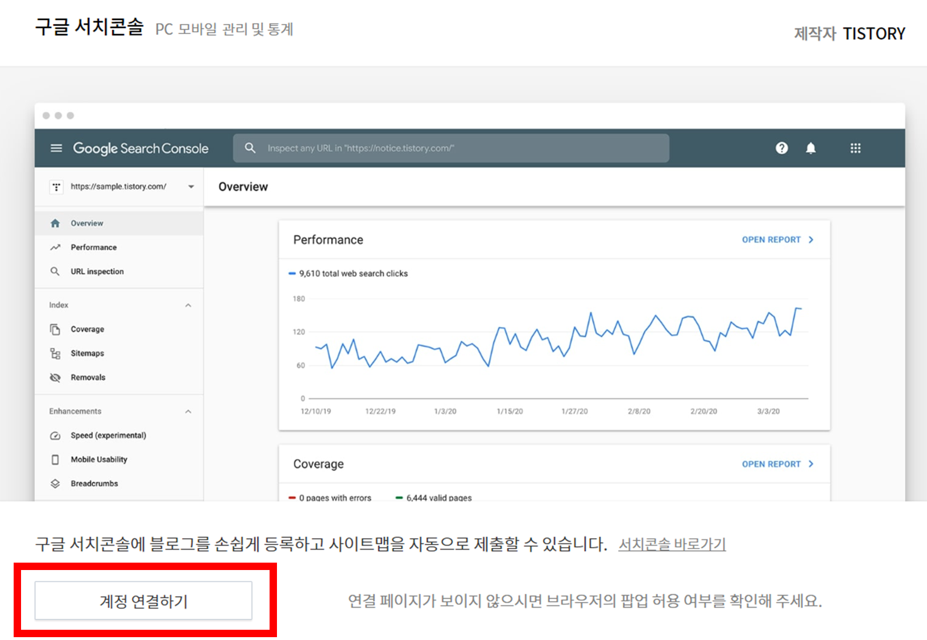Viewport: 927px width, 640px height.
Task: Select Coverage in the sidebar
Action: pyautogui.click(x=119, y=329)
